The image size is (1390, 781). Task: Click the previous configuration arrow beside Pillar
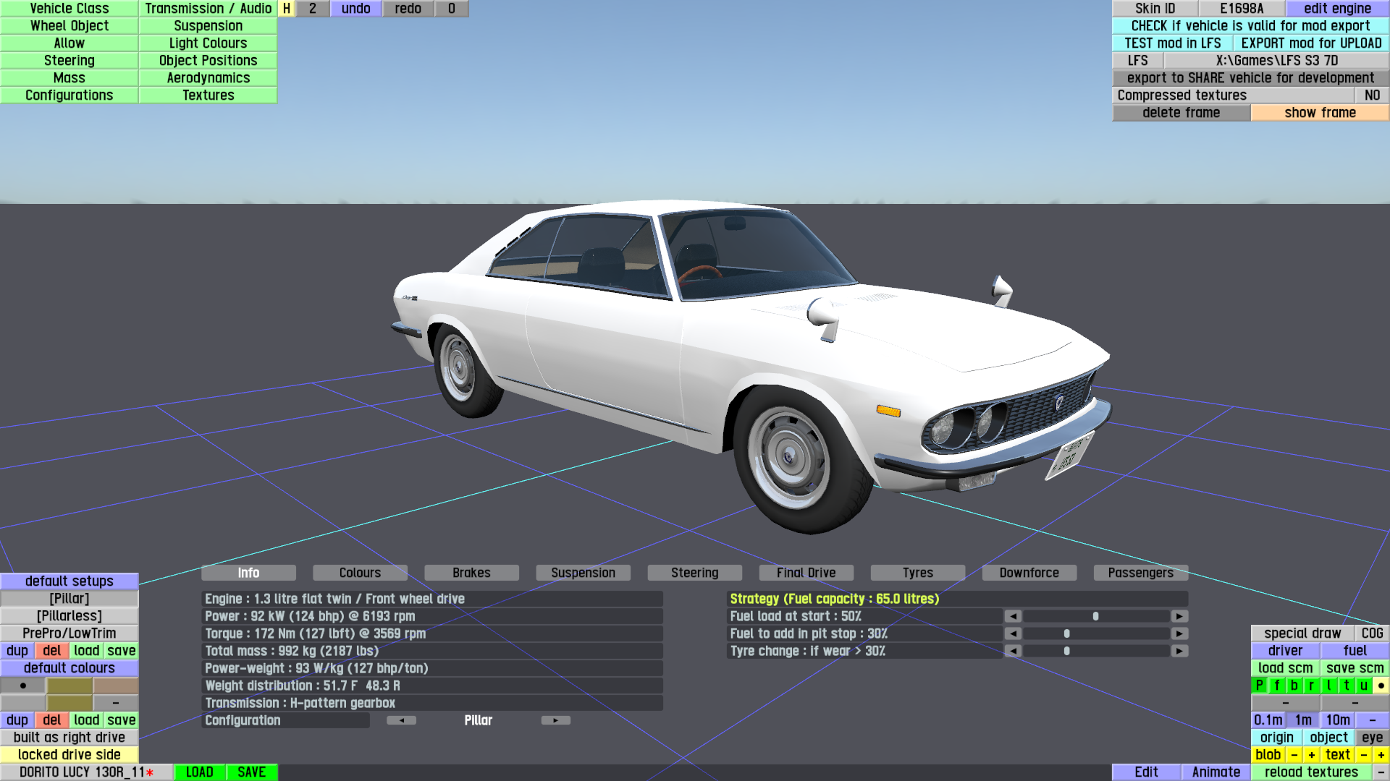401,720
